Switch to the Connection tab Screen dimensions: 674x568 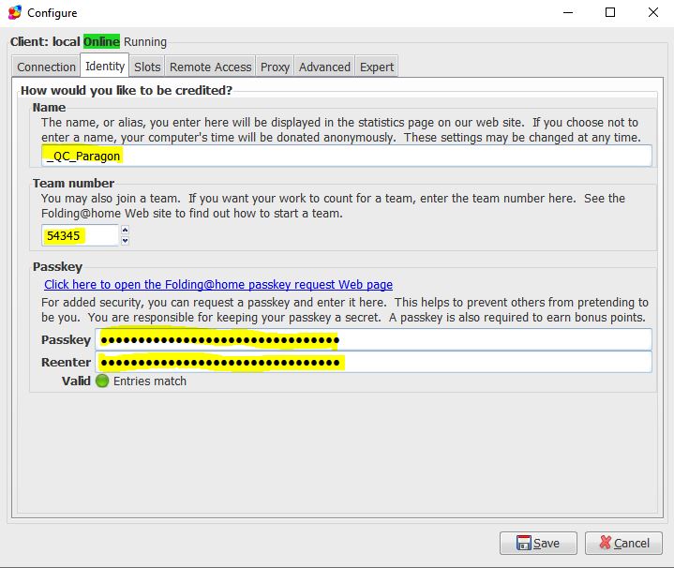pyautogui.click(x=46, y=67)
